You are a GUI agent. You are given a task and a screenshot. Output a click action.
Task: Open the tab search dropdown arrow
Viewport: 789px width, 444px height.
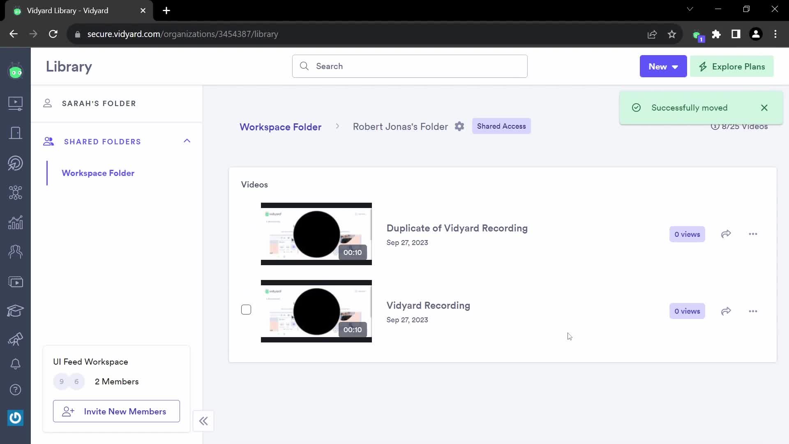[x=690, y=9]
